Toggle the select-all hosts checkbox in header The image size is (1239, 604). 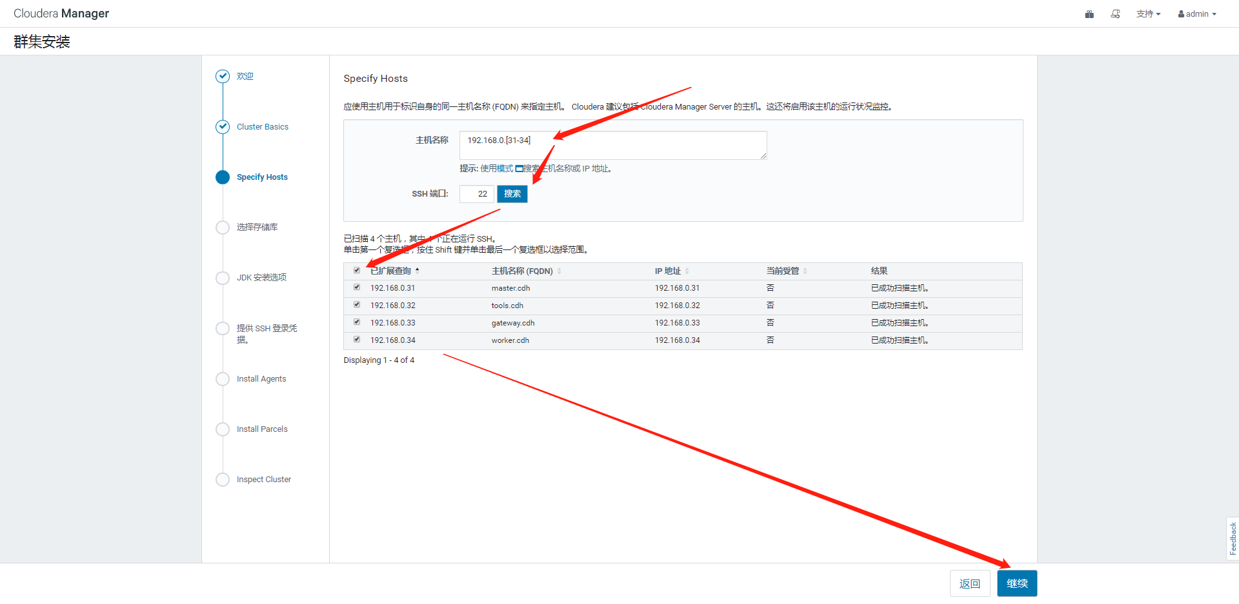click(357, 271)
